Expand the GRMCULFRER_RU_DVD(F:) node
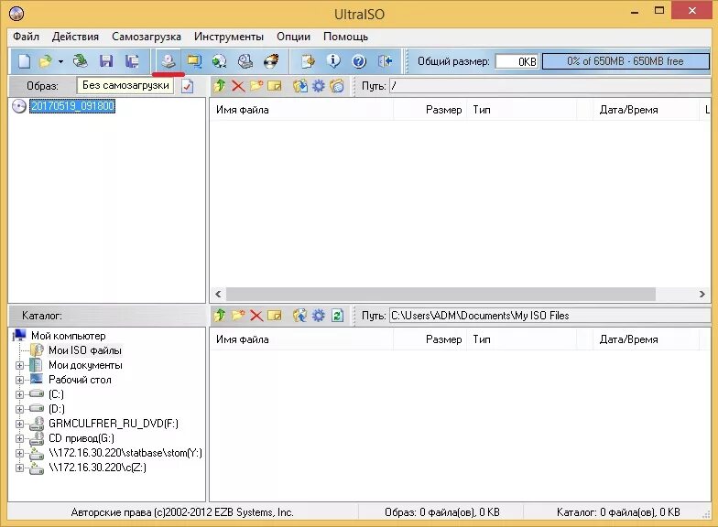The width and height of the screenshot is (718, 527). click(x=19, y=425)
